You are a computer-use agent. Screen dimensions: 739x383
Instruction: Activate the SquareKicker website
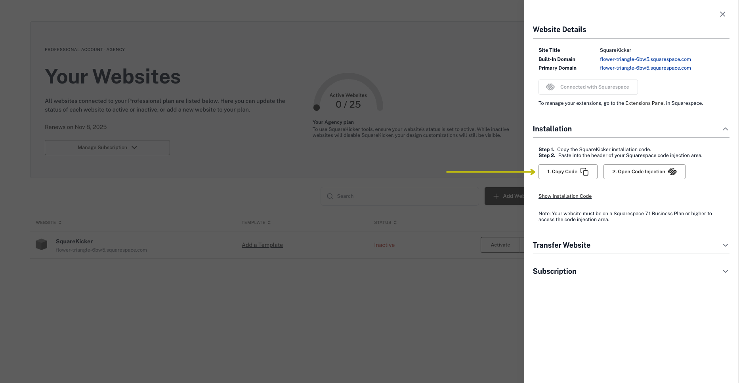[x=500, y=245]
